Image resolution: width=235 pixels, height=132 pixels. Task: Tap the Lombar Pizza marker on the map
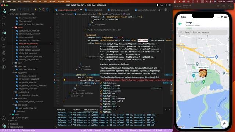203,73
